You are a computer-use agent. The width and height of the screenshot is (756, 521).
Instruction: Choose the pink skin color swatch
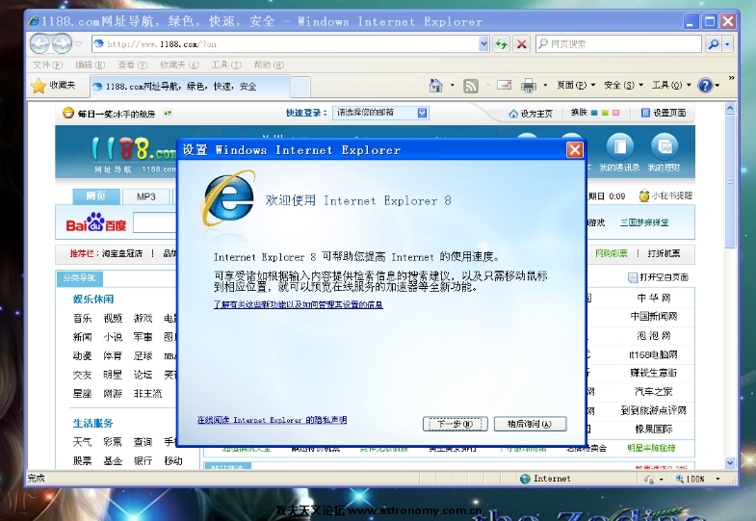tap(615, 113)
